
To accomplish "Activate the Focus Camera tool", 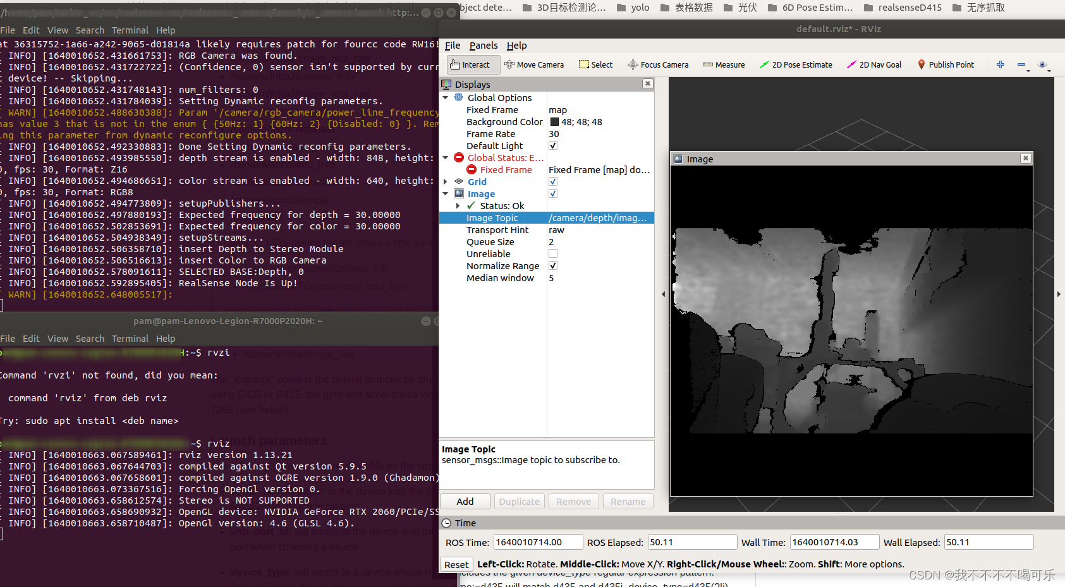I will 658,64.
